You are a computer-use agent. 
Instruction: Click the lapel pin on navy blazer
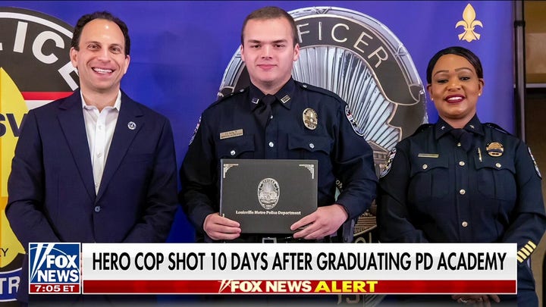132,125
